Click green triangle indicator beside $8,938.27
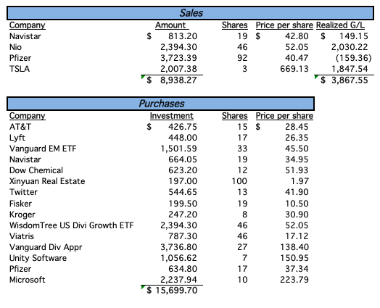 pos(143,77)
